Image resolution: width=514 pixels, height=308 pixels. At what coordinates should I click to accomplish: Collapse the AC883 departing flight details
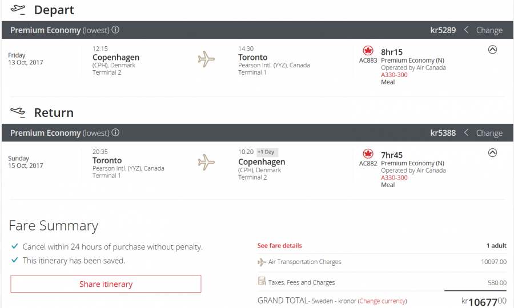492,50
